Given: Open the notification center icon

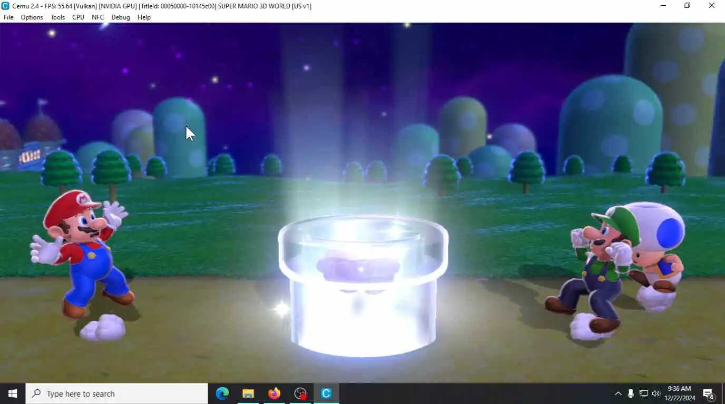Looking at the screenshot, I should tap(709, 393).
